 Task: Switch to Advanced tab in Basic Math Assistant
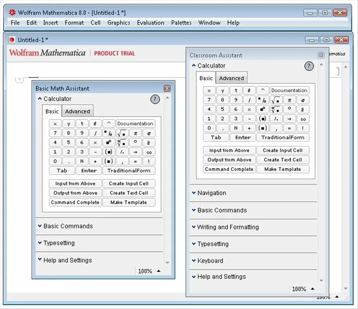(x=77, y=111)
